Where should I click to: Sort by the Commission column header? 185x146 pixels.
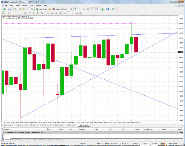tap(148, 129)
